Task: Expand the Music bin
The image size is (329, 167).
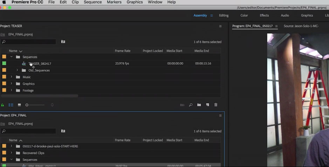Action: tap(12, 77)
